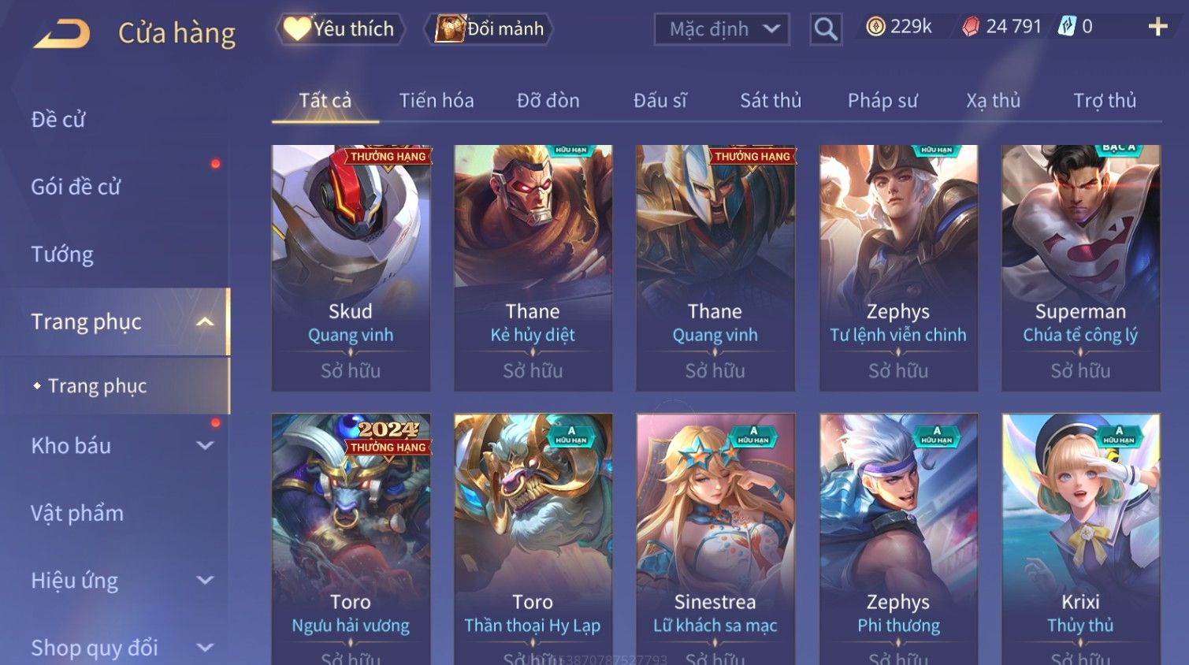
Task: Open the Mặc định sort dropdown
Action: point(722,29)
